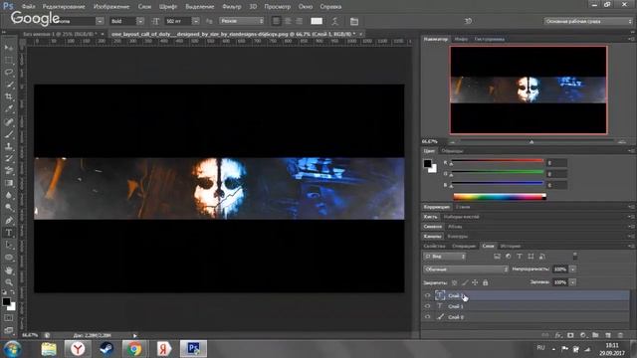Toggle visibility of Слой 1

(427, 306)
